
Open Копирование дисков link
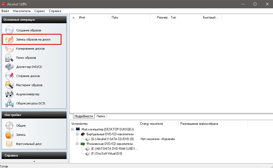click(31, 49)
